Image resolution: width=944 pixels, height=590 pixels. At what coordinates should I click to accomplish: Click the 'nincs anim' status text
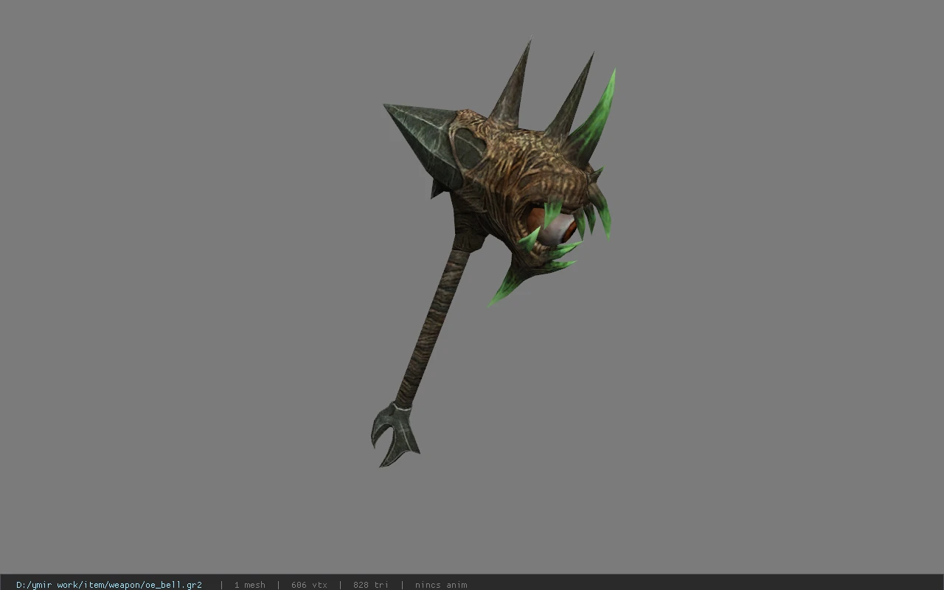tap(441, 585)
